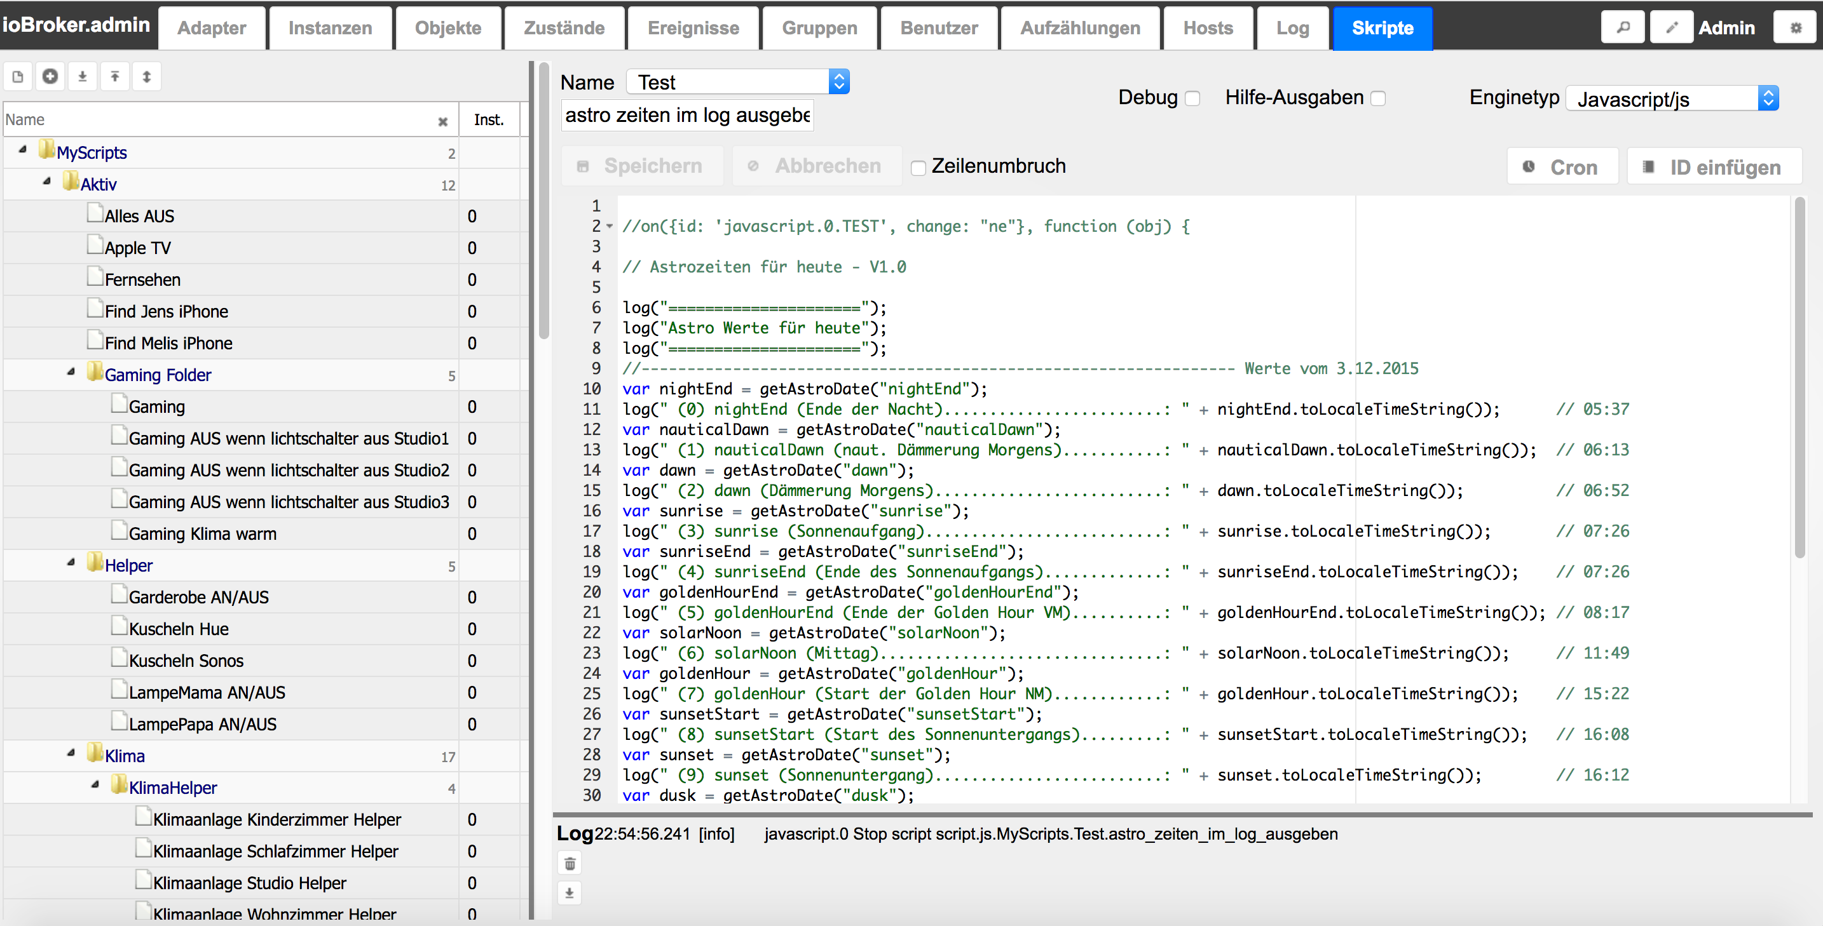Click the script tree vertical scrollbar
The height and width of the screenshot is (926, 1823).
[543, 201]
